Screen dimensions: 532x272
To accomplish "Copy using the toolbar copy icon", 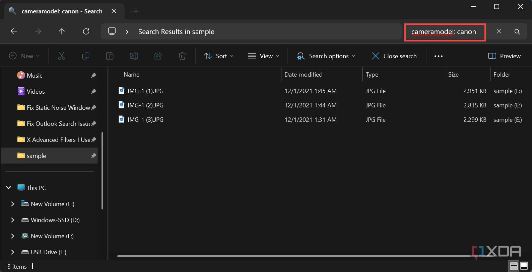I will (86, 56).
